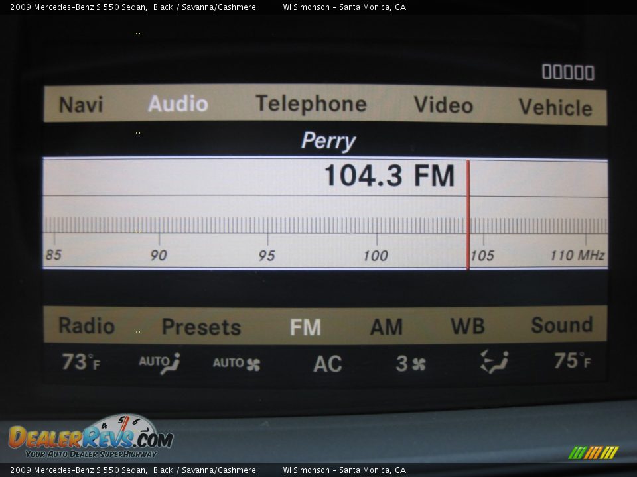Open radio Presets list

[202, 327]
